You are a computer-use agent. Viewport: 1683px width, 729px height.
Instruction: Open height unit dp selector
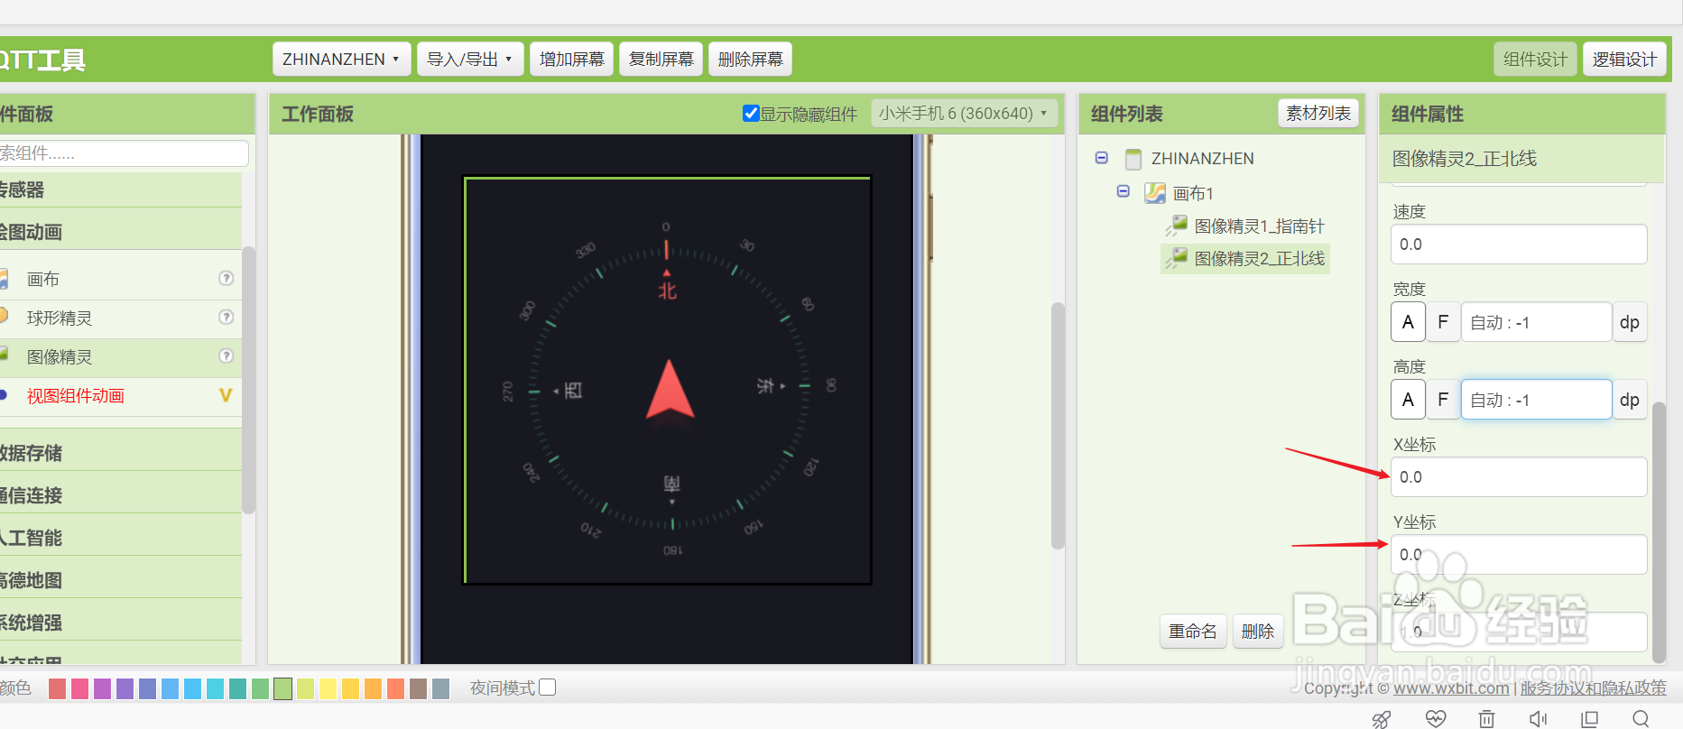pos(1630,400)
